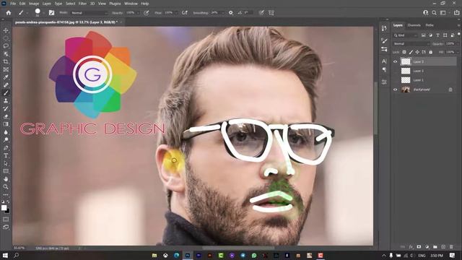Go to the Home screen icon

click(9, 13)
